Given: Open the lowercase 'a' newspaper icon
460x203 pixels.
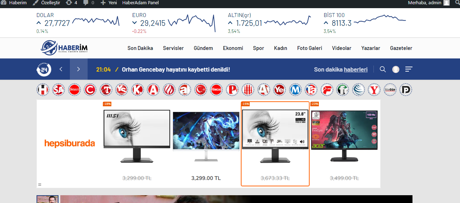Looking at the screenshot, I should pos(185,90).
